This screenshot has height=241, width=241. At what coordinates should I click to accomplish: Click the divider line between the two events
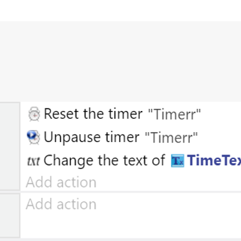(120, 192)
